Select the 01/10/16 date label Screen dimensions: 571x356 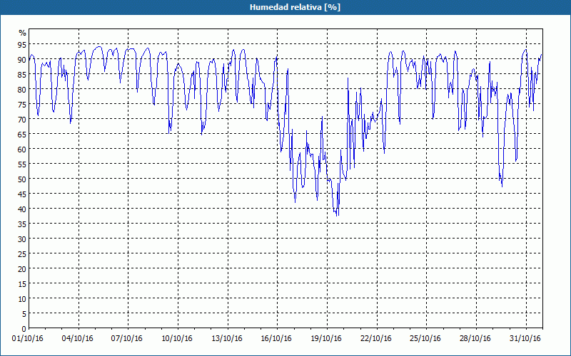click(28, 339)
